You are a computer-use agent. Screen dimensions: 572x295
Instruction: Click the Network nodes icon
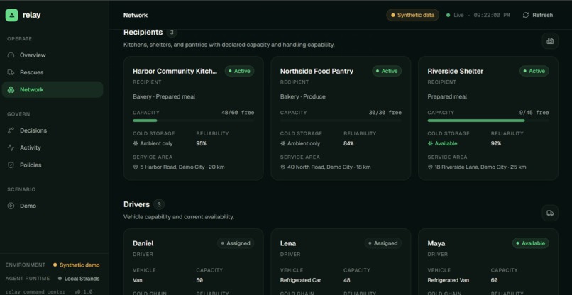11,89
